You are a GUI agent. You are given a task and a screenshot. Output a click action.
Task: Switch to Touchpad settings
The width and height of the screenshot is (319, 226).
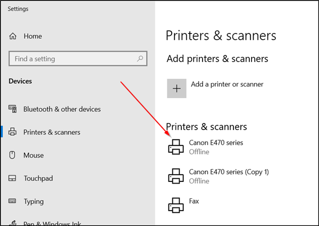tap(38, 178)
